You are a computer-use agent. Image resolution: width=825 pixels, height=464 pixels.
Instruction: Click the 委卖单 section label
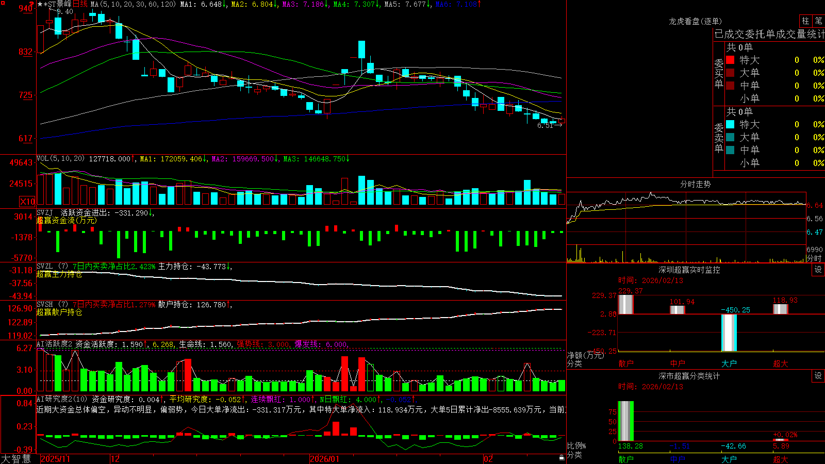[719, 138]
